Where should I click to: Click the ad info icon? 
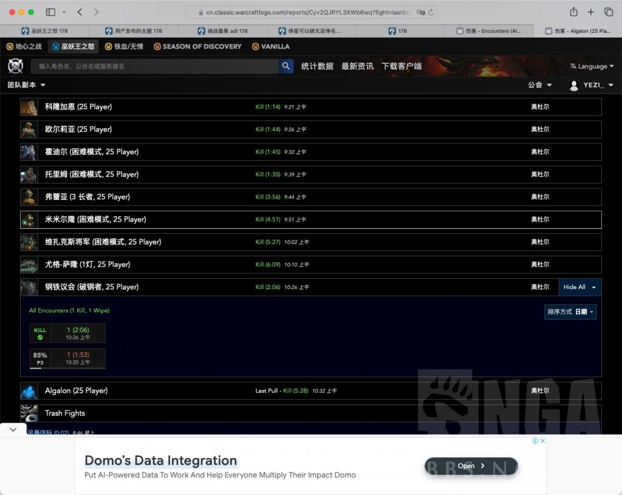coord(535,441)
